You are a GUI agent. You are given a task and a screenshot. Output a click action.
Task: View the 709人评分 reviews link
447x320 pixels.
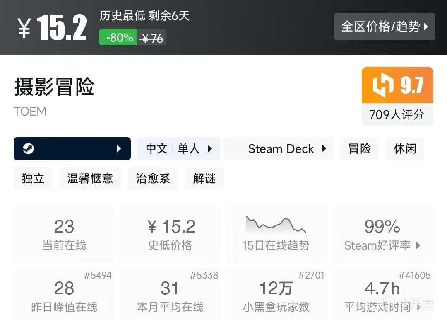(x=397, y=115)
